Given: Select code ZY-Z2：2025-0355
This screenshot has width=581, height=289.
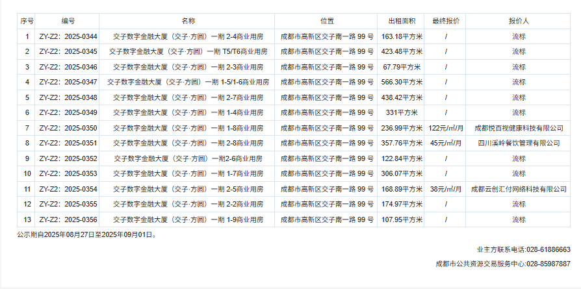Looking at the screenshot, I should coord(68,204).
